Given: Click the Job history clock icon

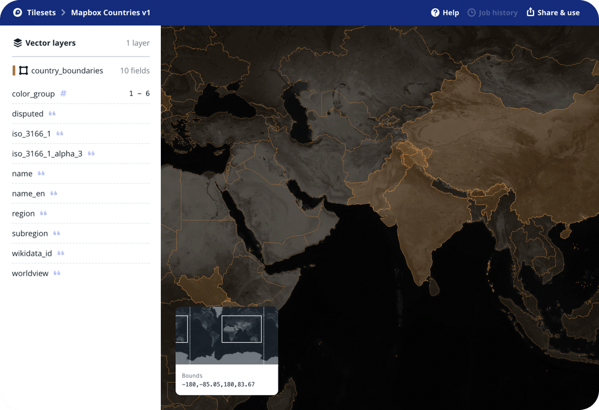Looking at the screenshot, I should coord(473,12).
